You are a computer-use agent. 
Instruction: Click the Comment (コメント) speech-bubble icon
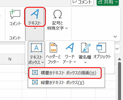tap(15, 14)
